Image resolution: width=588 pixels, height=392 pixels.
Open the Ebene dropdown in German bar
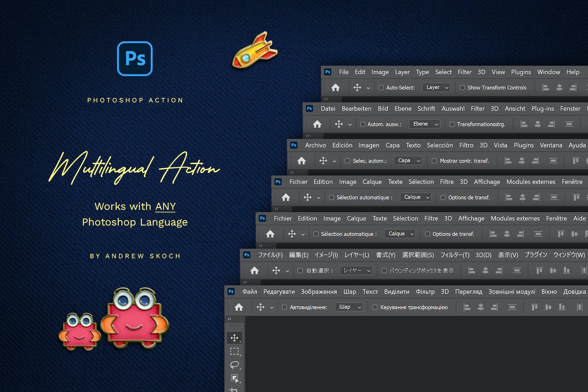(424, 124)
